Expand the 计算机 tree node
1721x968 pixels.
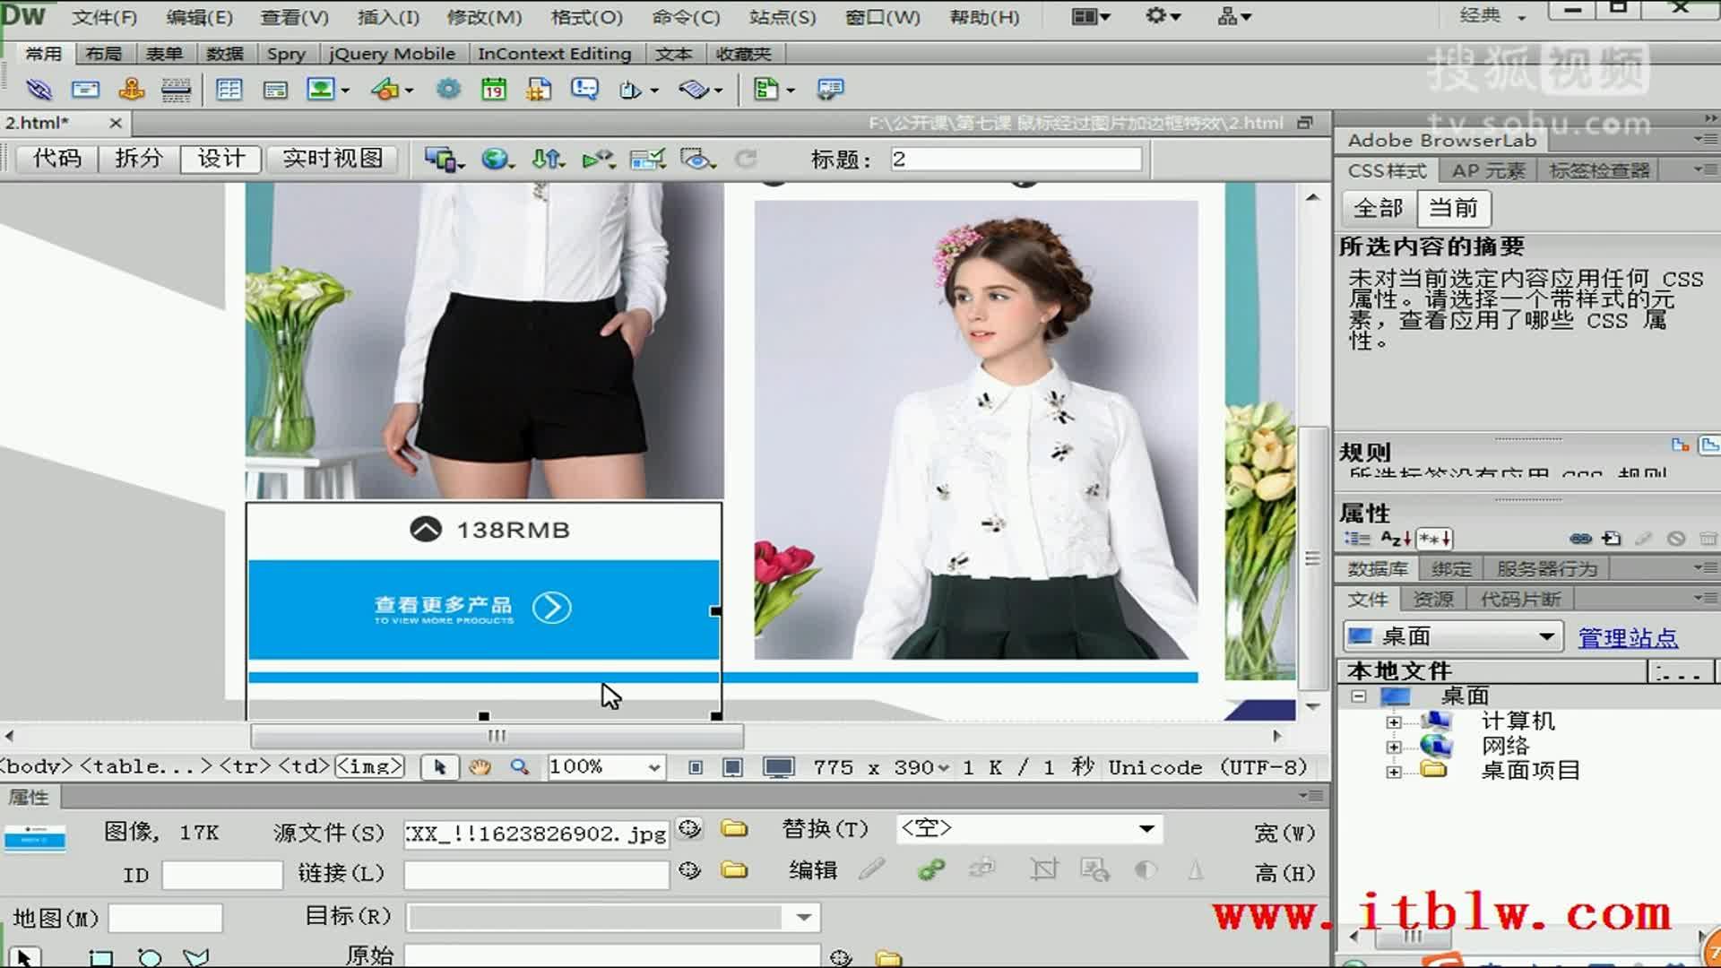[x=1393, y=722]
